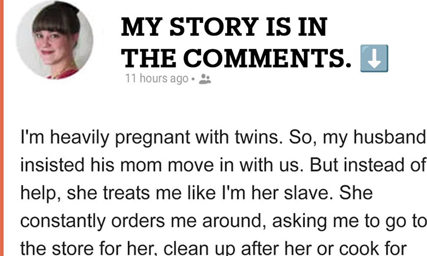
Task: Click the blue down arrow emoji
Action: pos(374,59)
